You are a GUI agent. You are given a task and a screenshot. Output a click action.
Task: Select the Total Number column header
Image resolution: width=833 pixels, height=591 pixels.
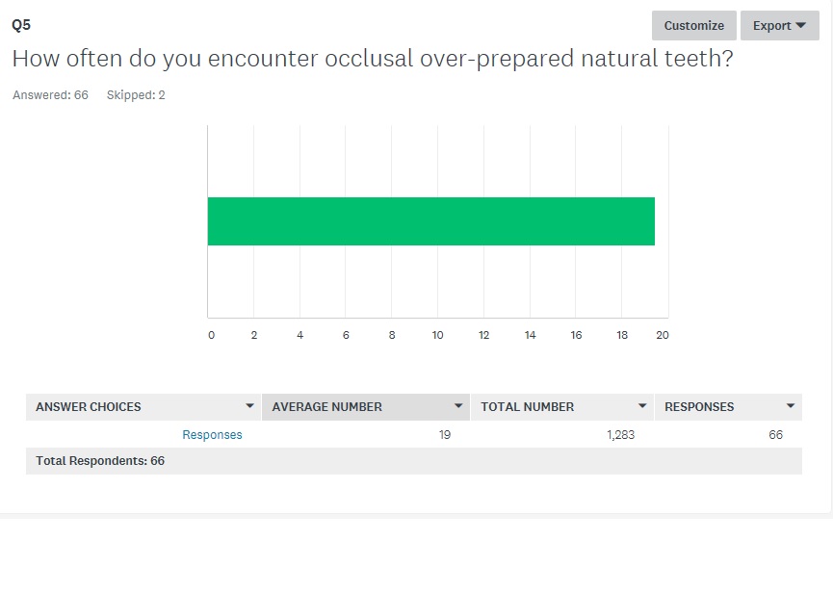tap(528, 407)
